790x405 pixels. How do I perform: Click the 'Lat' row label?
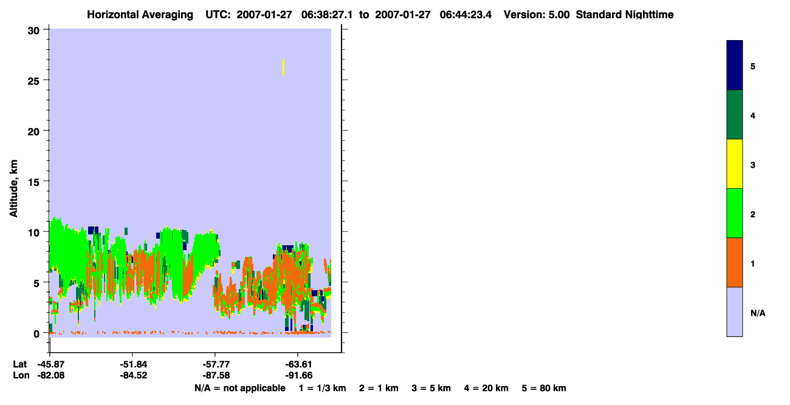pos(20,364)
